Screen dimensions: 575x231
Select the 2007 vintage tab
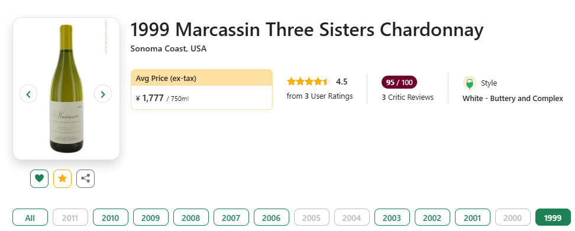[x=231, y=217]
